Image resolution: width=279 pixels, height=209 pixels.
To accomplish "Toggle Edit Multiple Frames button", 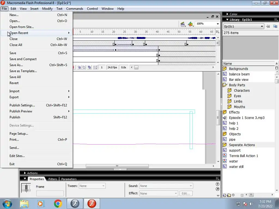I will pyautogui.click(x=89, y=67).
